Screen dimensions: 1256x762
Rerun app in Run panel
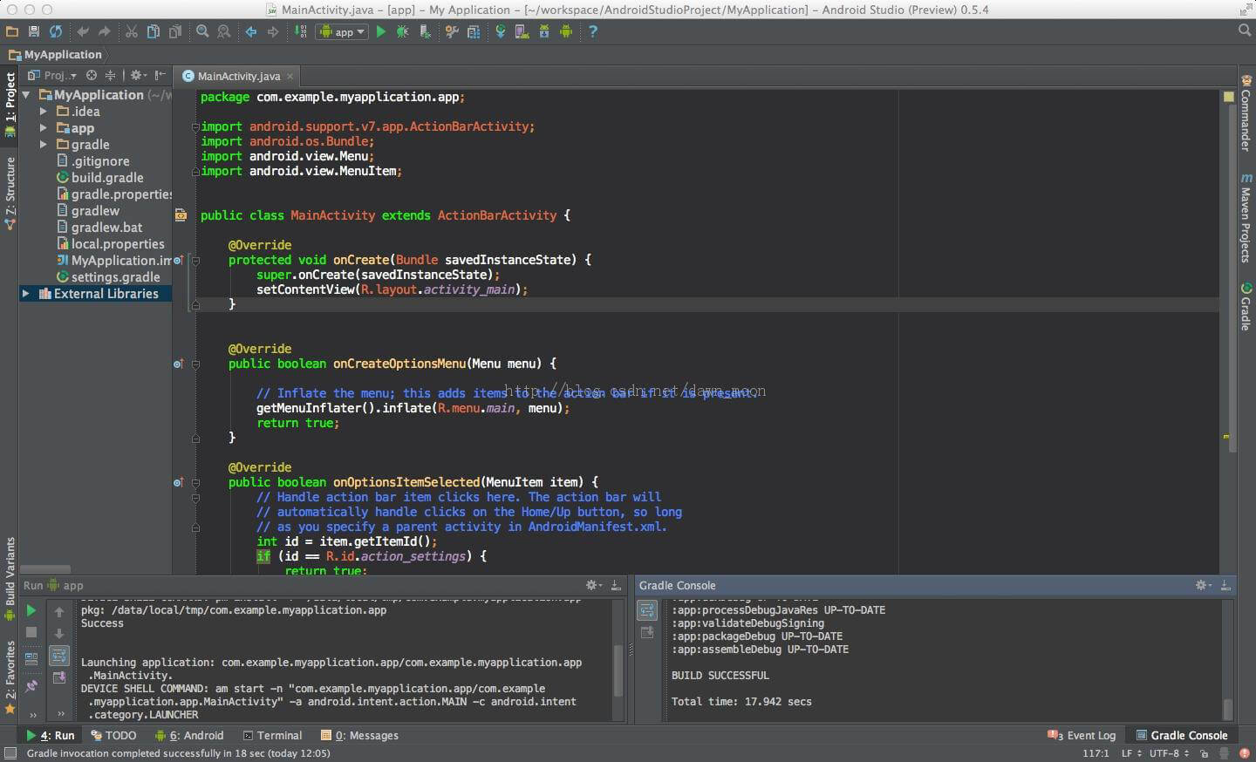[x=31, y=610]
